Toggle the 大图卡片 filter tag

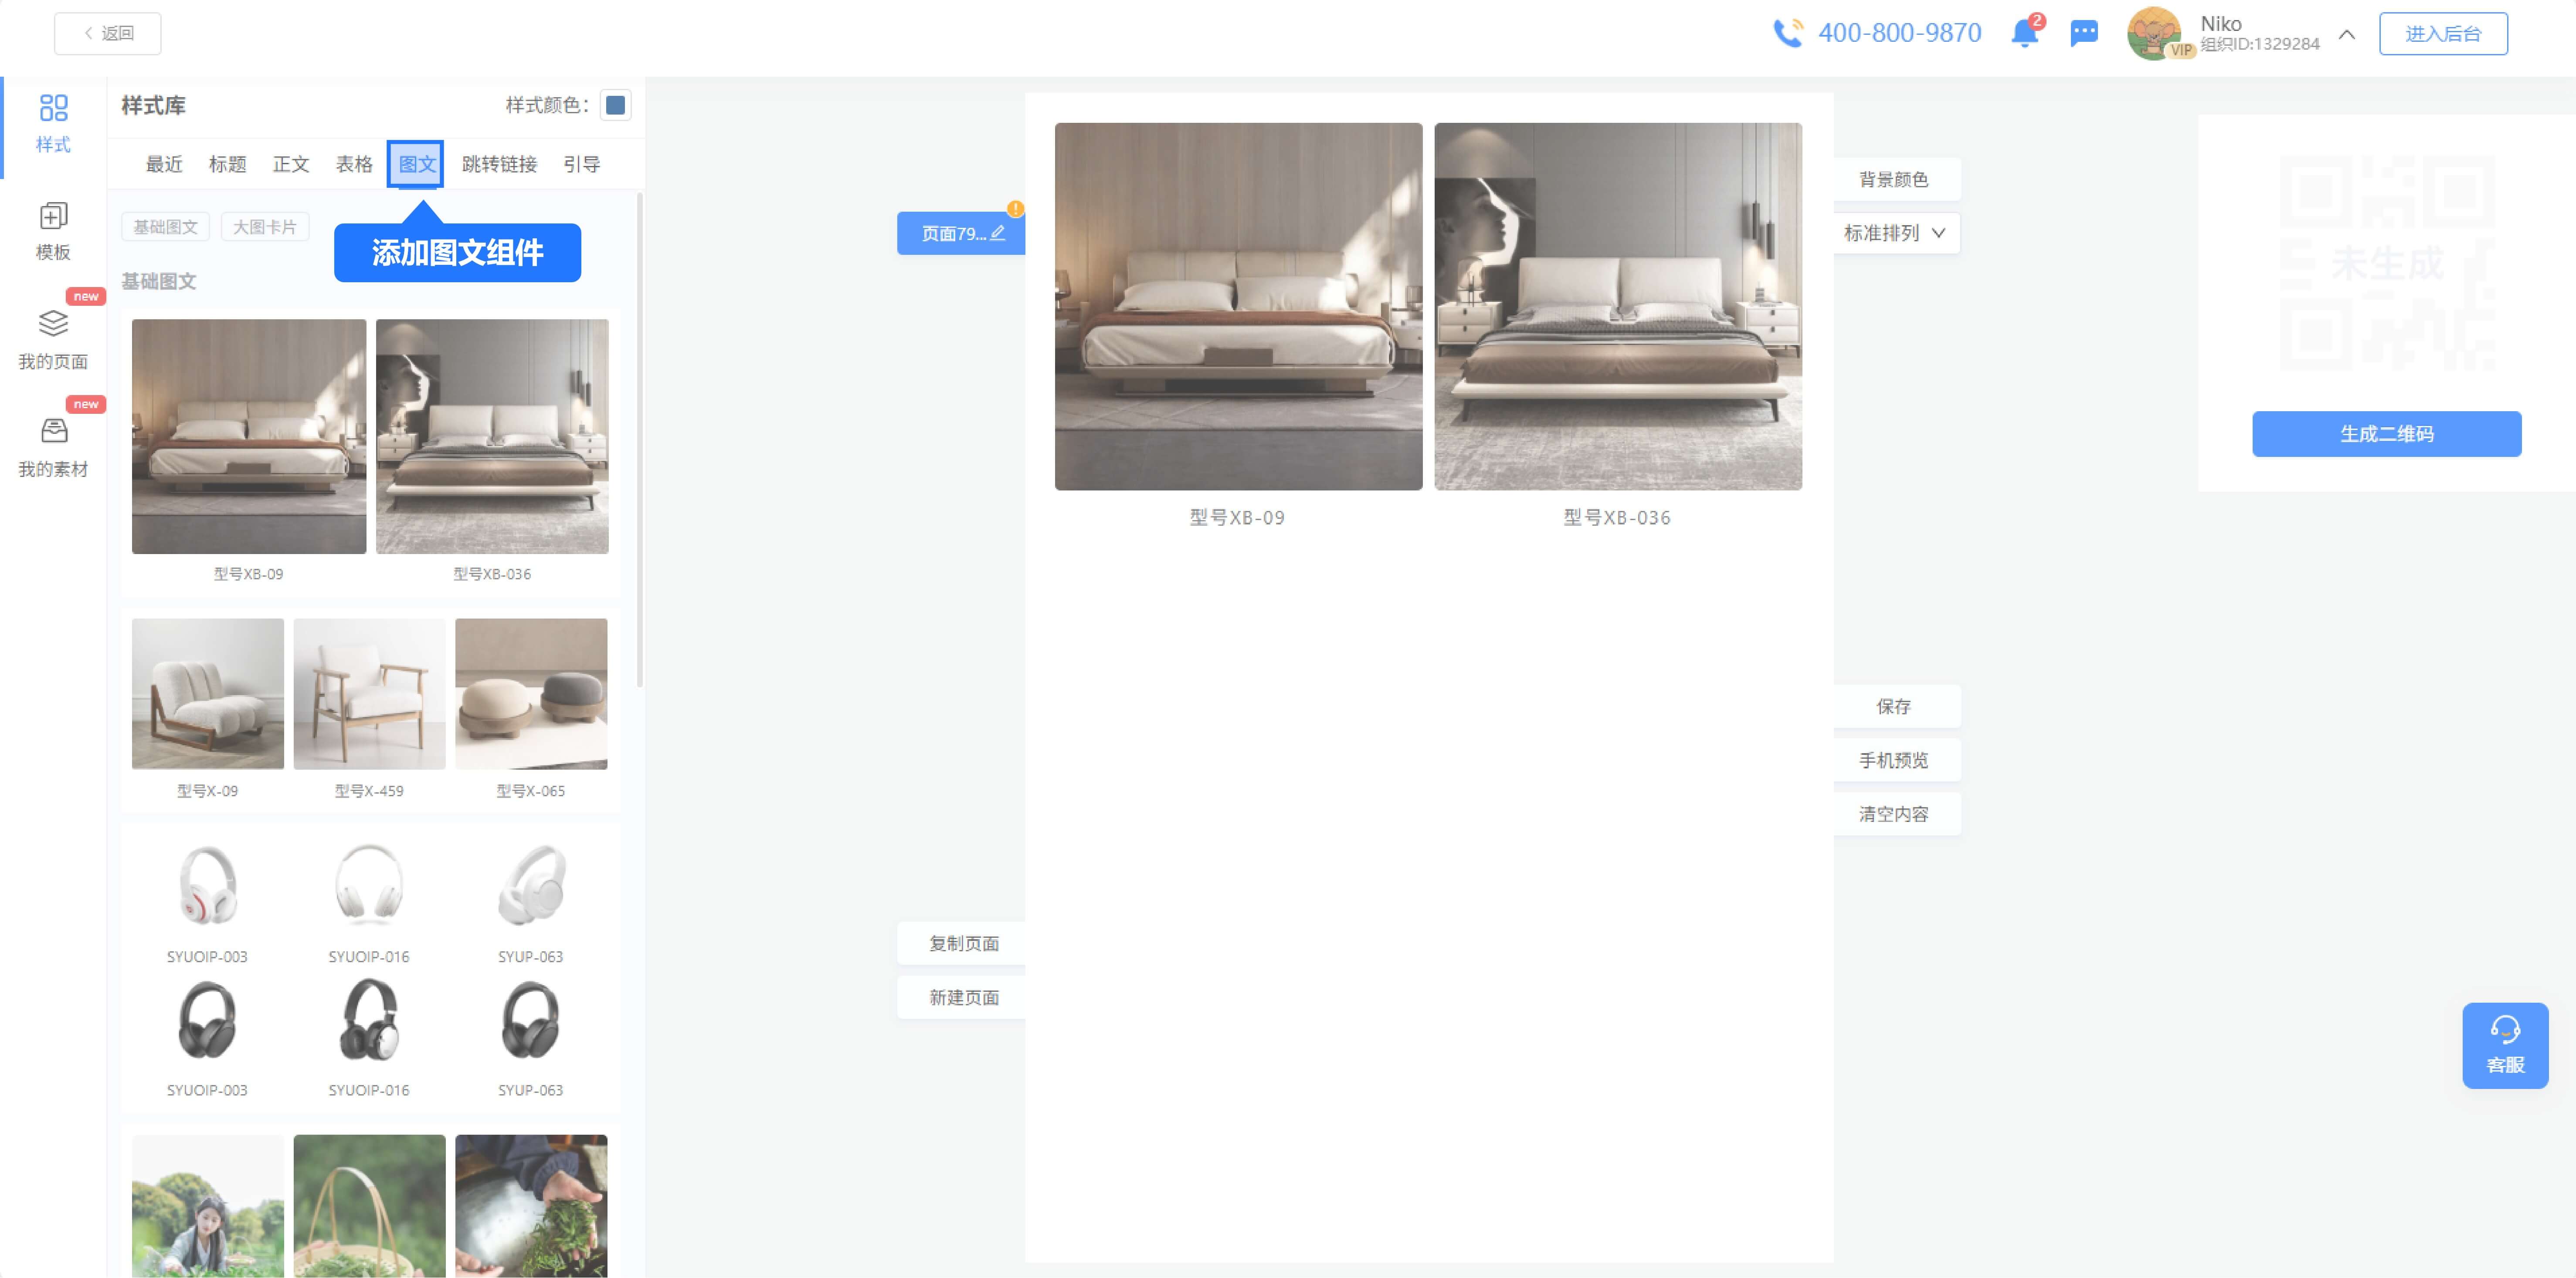(265, 227)
